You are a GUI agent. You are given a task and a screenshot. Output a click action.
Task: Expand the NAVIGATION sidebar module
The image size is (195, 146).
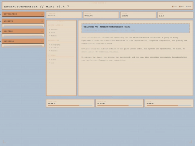pyautogui.click(x=23, y=14)
